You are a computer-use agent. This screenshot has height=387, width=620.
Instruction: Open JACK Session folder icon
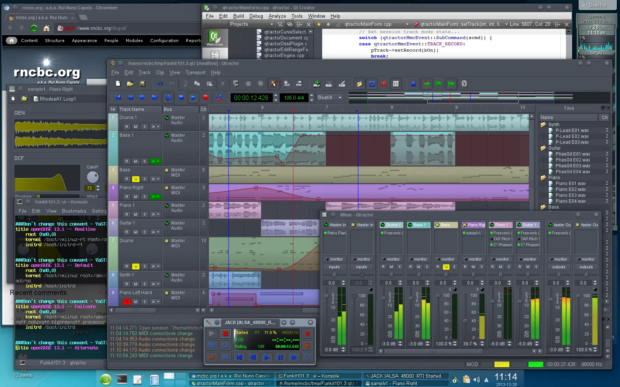coord(225,346)
